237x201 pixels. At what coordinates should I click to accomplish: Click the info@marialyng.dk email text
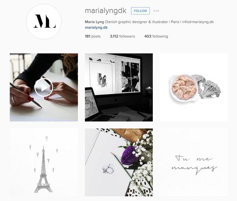[198, 22]
